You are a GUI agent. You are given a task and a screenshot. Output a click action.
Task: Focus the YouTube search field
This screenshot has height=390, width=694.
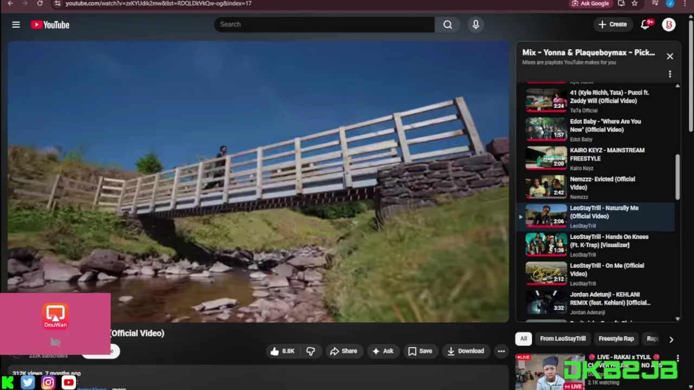tap(324, 24)
